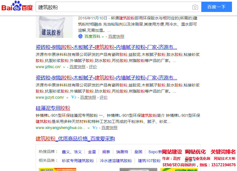Expand the dropdown arrow next to 百度百科
This screenshot has width=237, height=171.
[x=103, y=37]
